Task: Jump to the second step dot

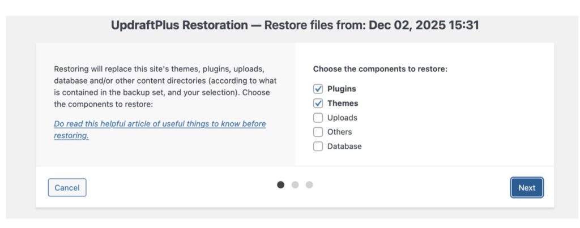Action: (295, 184)
